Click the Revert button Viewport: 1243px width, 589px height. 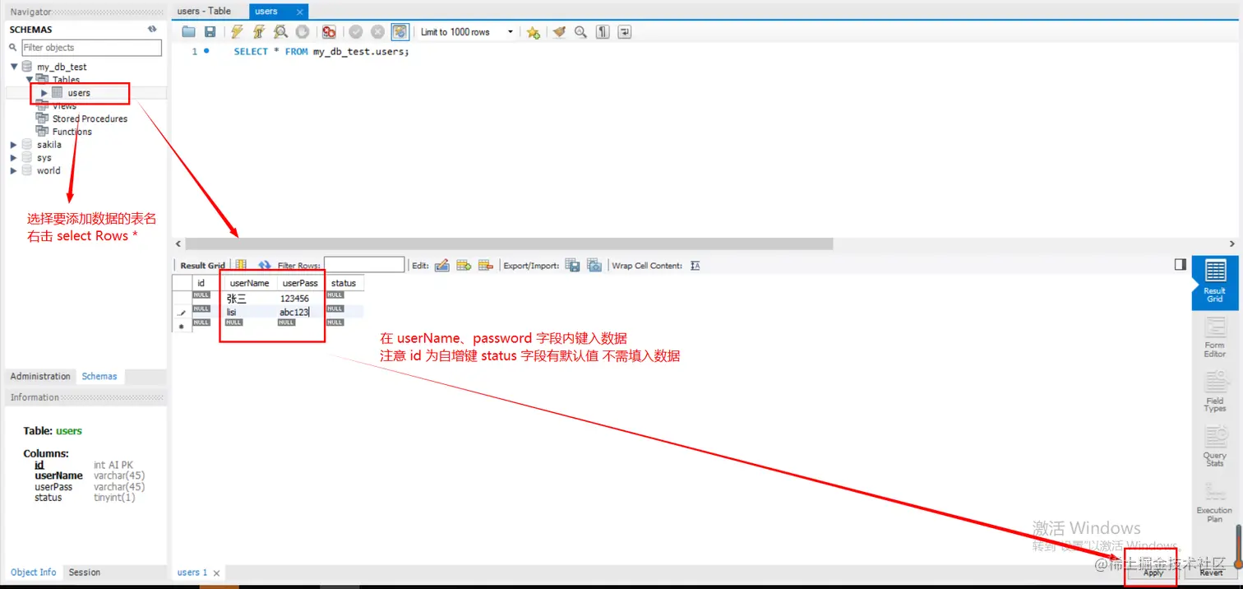click(1211, 573)
